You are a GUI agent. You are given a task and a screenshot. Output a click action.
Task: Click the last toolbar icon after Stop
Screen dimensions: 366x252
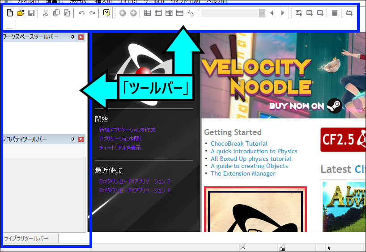(349, 13)
